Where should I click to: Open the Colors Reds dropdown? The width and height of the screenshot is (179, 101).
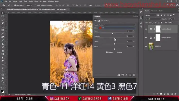pyautogui.click(x=117, y=28)
